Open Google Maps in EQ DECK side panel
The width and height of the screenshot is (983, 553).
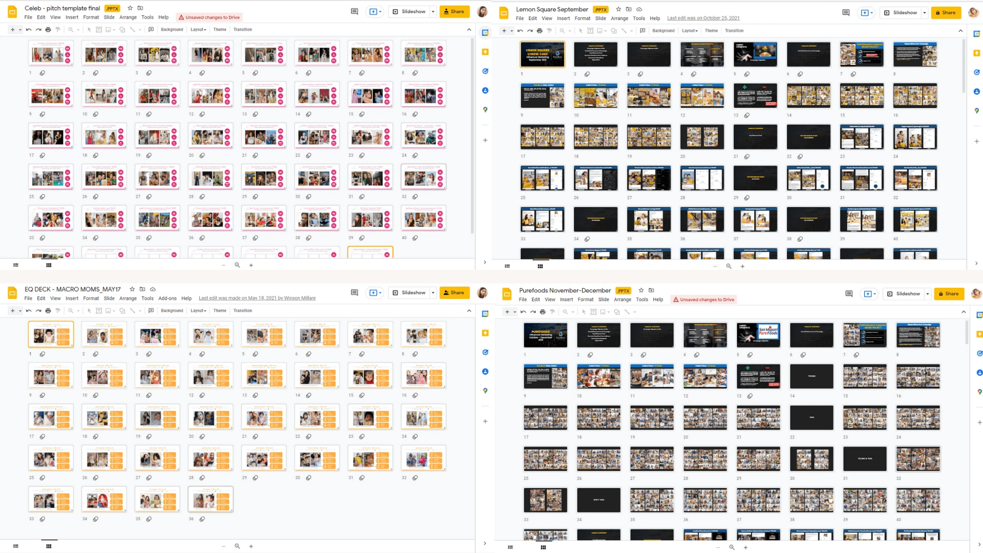pos(485,391)
